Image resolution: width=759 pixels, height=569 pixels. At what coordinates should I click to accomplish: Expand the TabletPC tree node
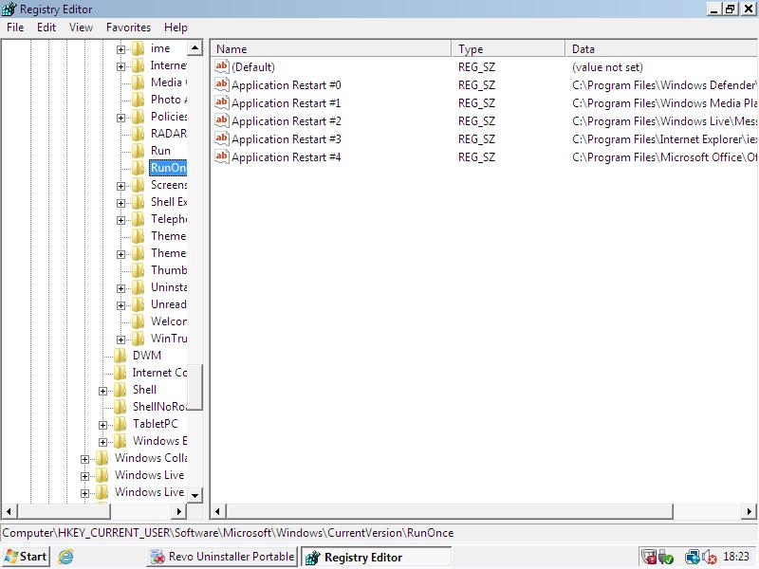pyautogui.click(x=102, y=425)
